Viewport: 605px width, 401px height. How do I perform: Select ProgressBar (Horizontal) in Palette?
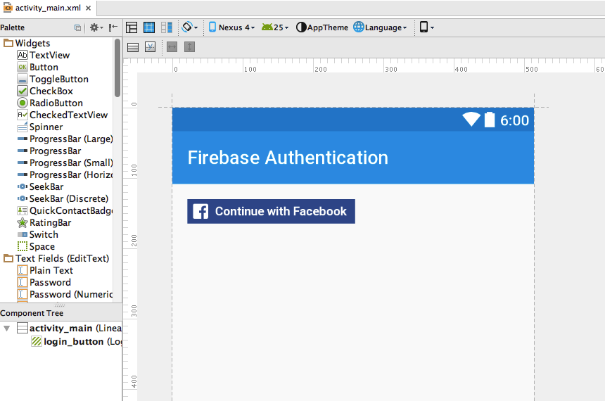[x=65, y=175]
